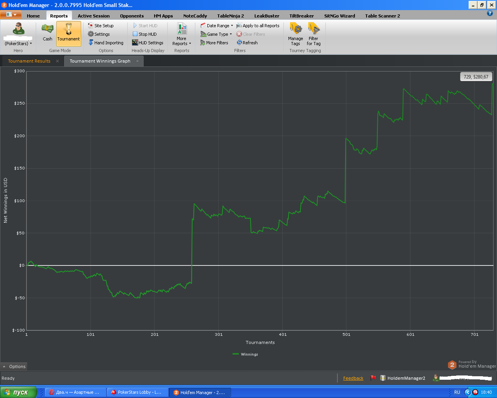Expand the PokerStars hero dropdown
Image resolution: width=497 pixels, height=398 pixels.
tap(18, 44)
